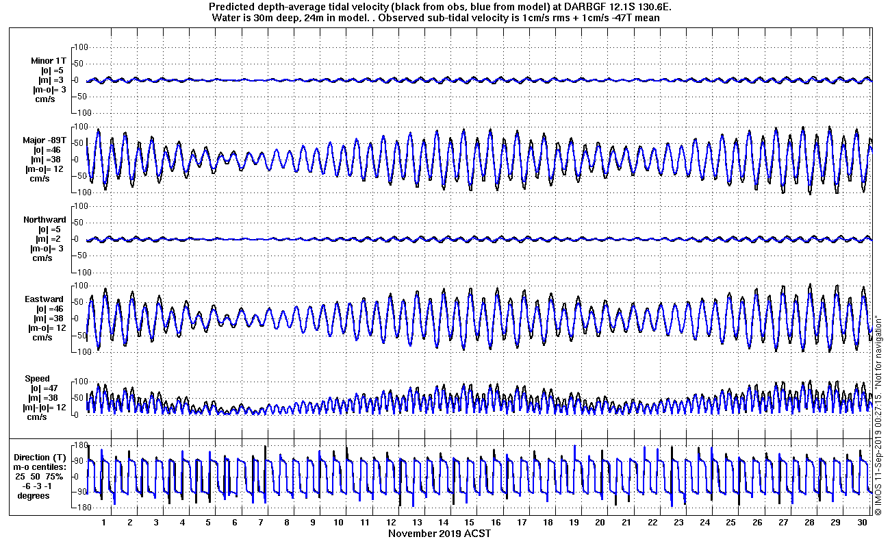
Task: Click the 'm-o centiles:' text
Action: (41, 466)
